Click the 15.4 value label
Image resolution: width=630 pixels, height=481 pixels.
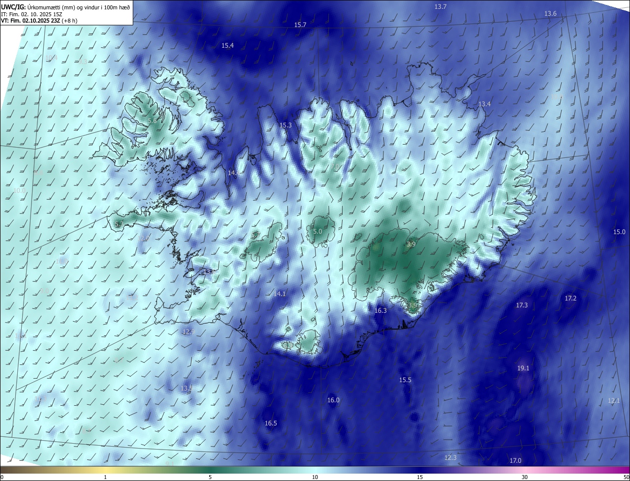227,46
